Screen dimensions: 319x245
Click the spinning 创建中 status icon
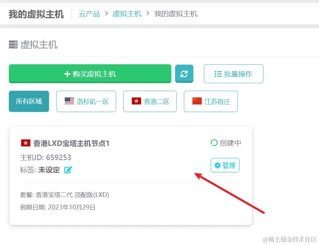(x=214, y=143)
